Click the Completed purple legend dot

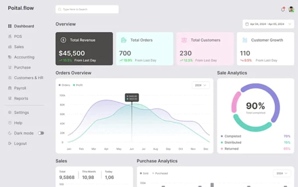click(222, 136)
